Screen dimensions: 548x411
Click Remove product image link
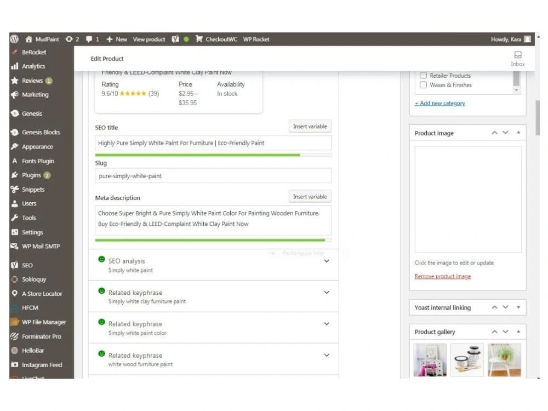tap(442, 276)
